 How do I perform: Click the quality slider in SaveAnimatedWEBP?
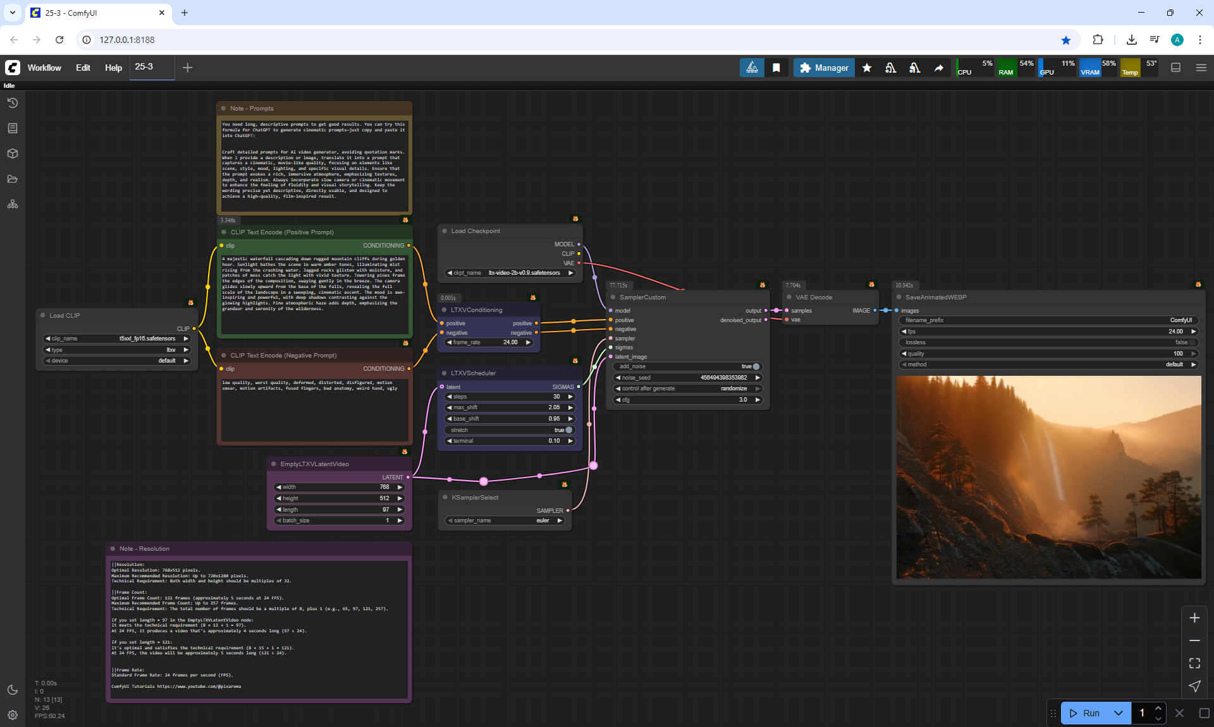tap(1048, 354)
